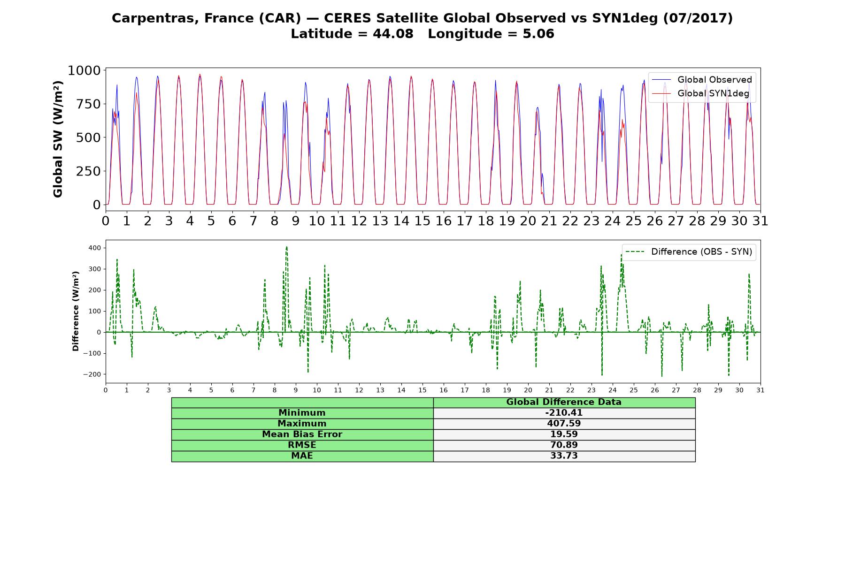Click the Difference (W/m²) axis label
The width and height of the screenshot is (845, 563).
coord(76,311)
